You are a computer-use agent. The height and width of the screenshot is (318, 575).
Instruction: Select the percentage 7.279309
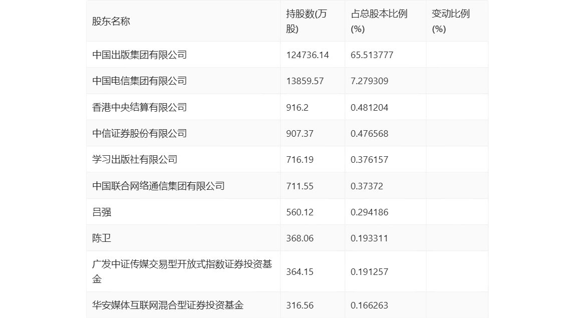point(369,81)
